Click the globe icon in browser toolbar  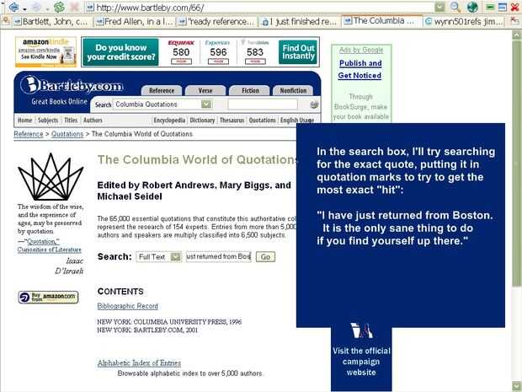(472, 7)
